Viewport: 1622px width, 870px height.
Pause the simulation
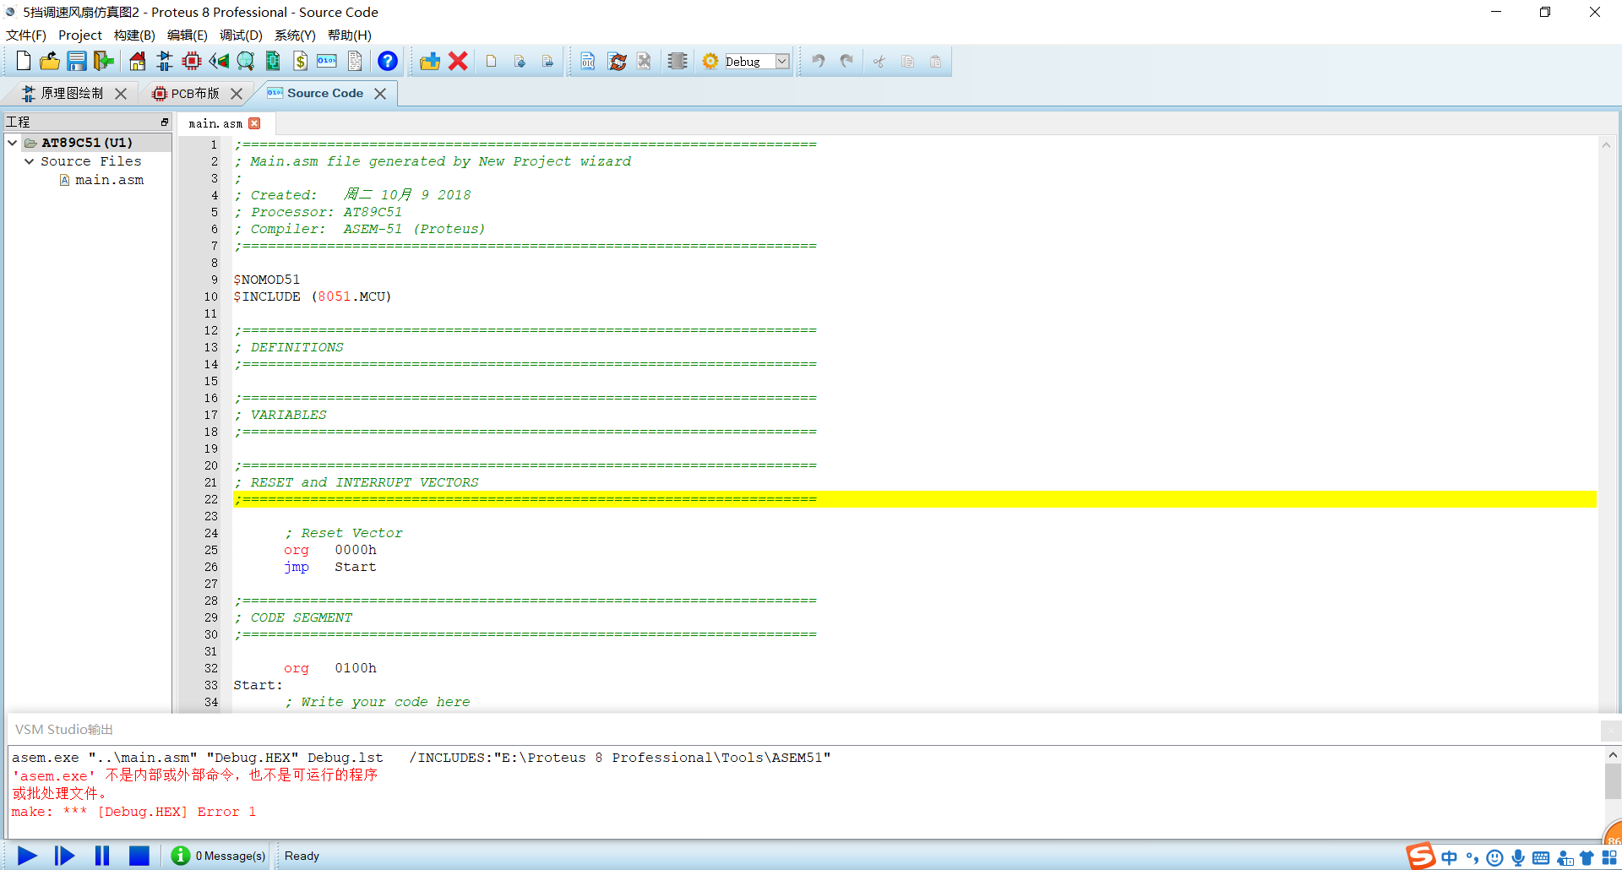[x=102, y=856]
